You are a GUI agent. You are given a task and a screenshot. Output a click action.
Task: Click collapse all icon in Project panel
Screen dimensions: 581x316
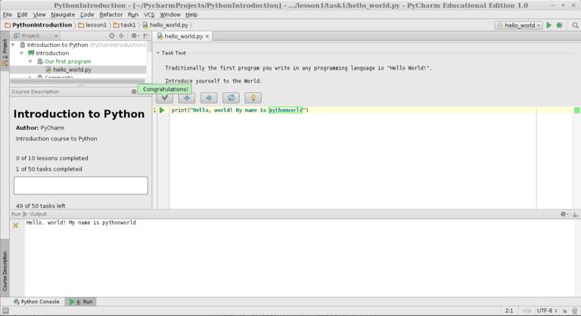121,36
